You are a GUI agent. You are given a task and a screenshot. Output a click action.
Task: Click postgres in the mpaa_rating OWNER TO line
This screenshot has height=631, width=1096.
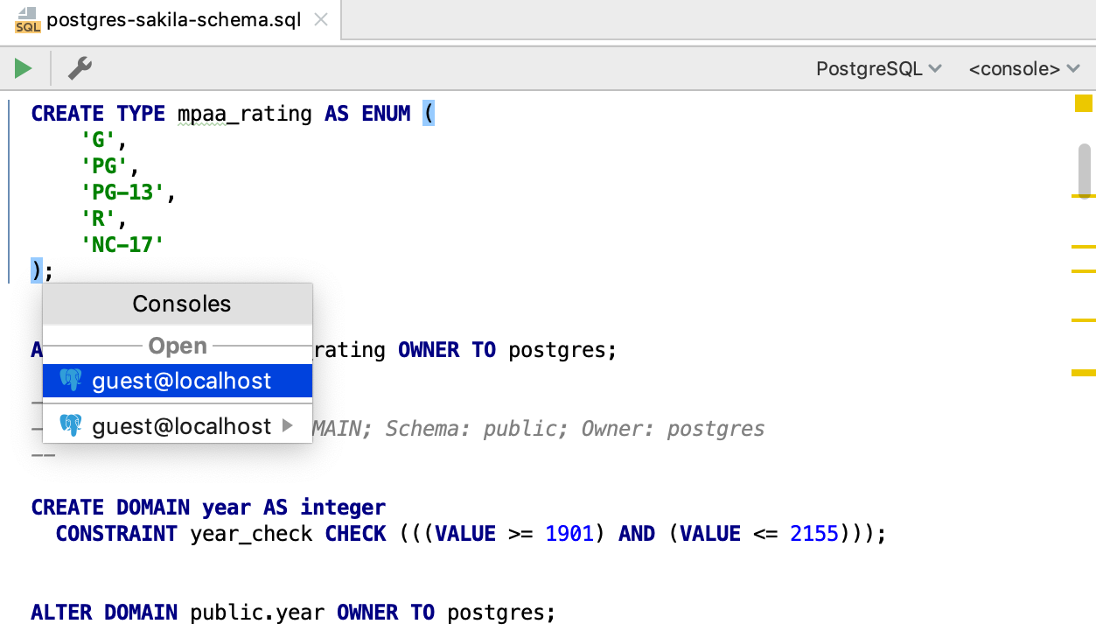coord(557,350)
